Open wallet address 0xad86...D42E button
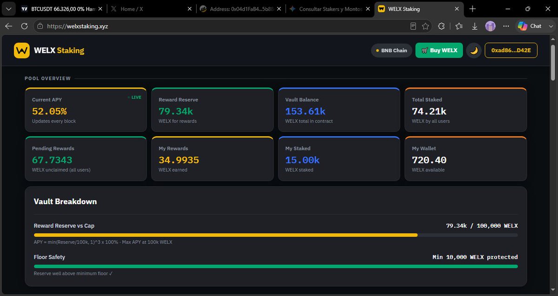Viewport: 558px width, 296px height. [x=511, y=51]
